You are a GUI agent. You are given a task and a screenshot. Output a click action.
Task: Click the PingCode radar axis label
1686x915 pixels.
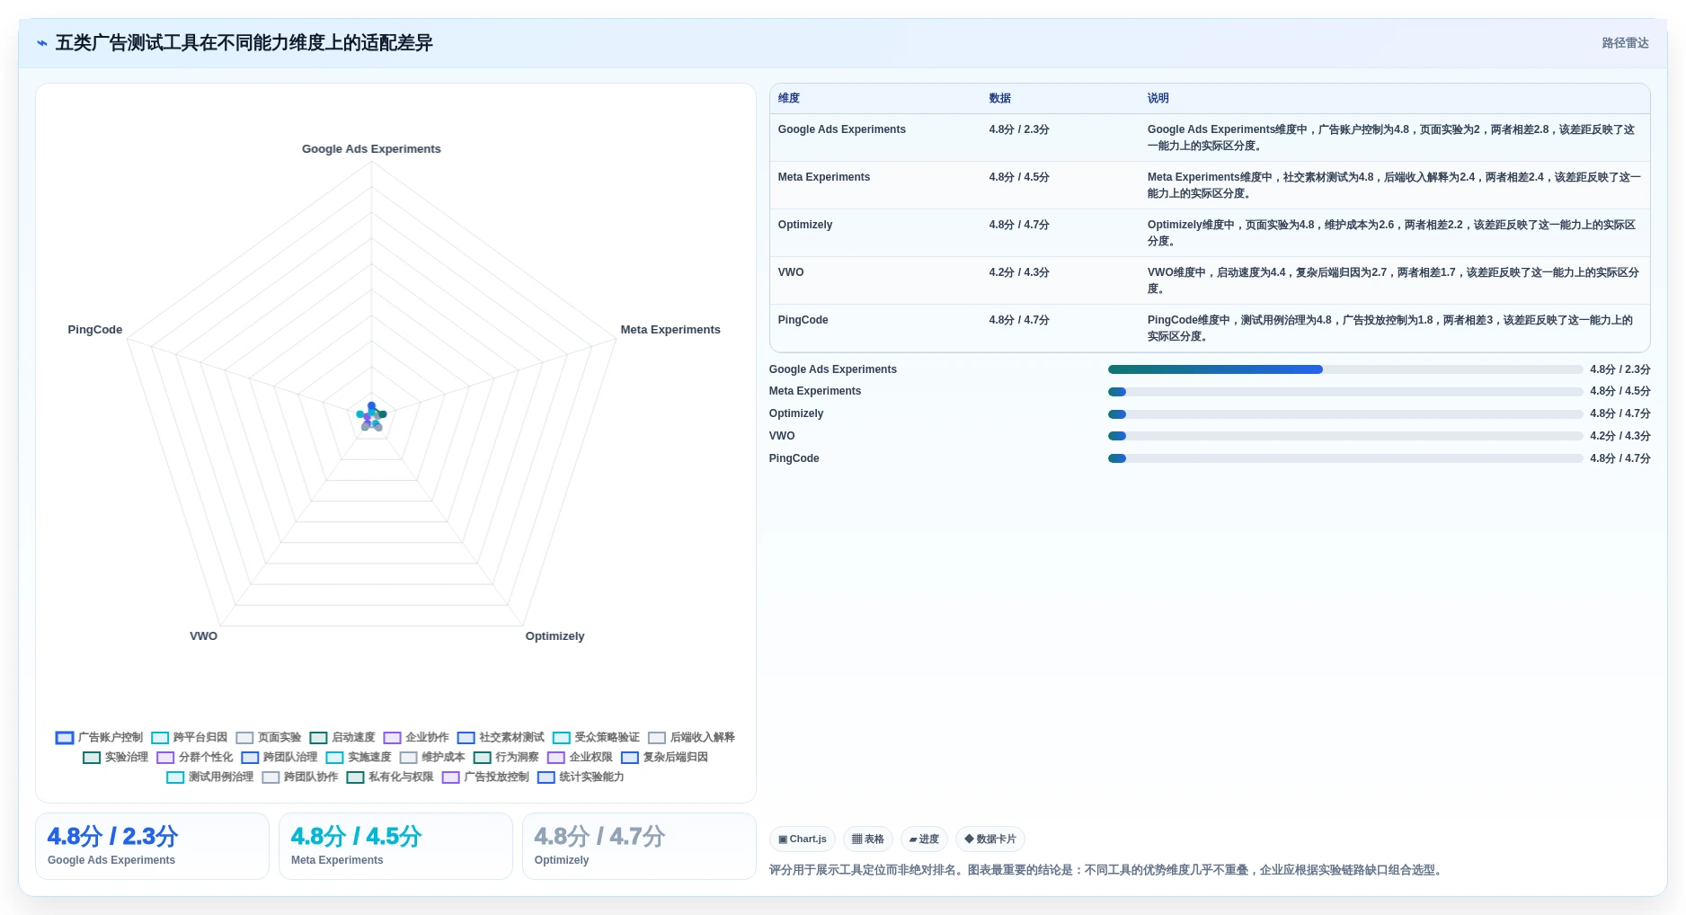pos(94,330)
